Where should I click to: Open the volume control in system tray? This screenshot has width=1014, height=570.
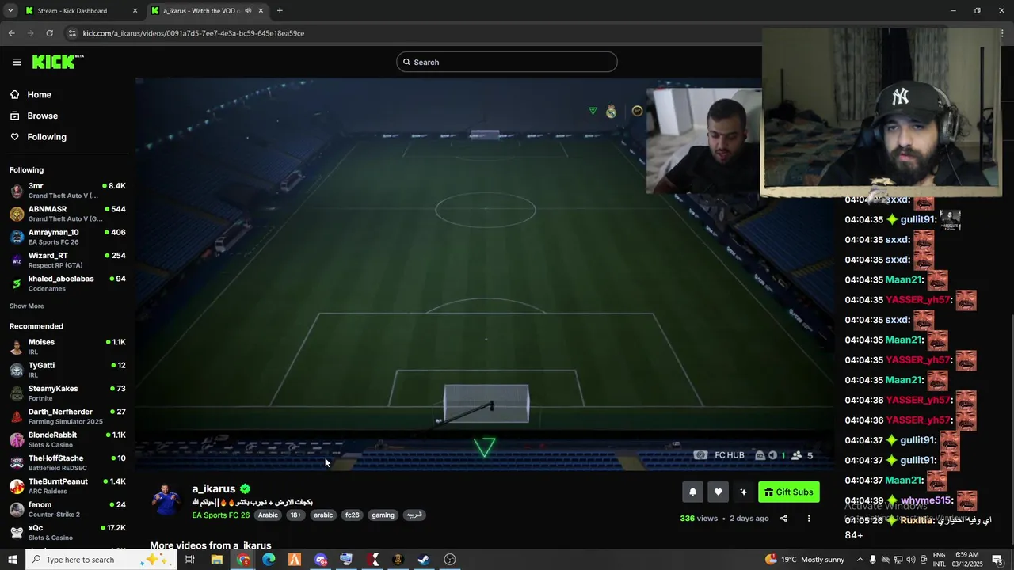pos(911,560)
